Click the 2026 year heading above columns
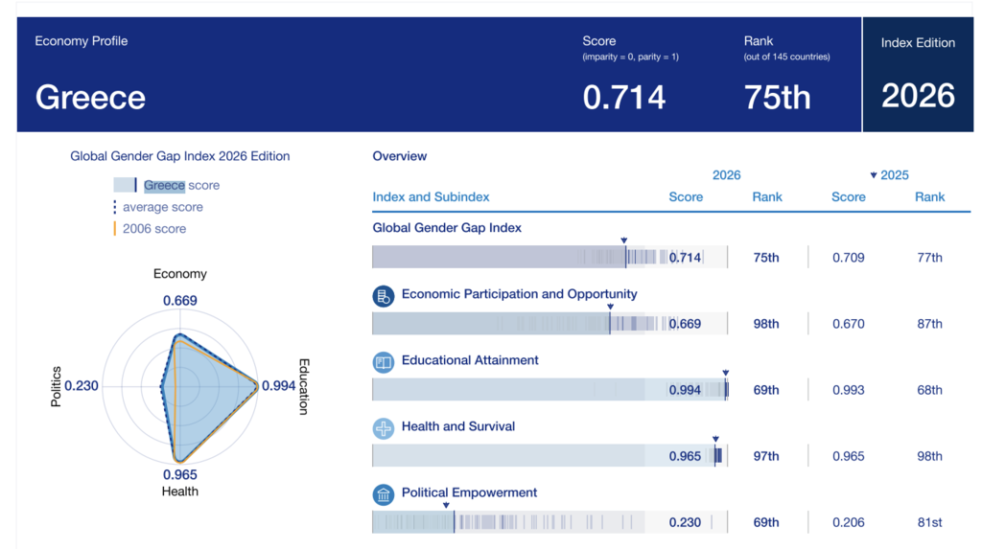 727,175
